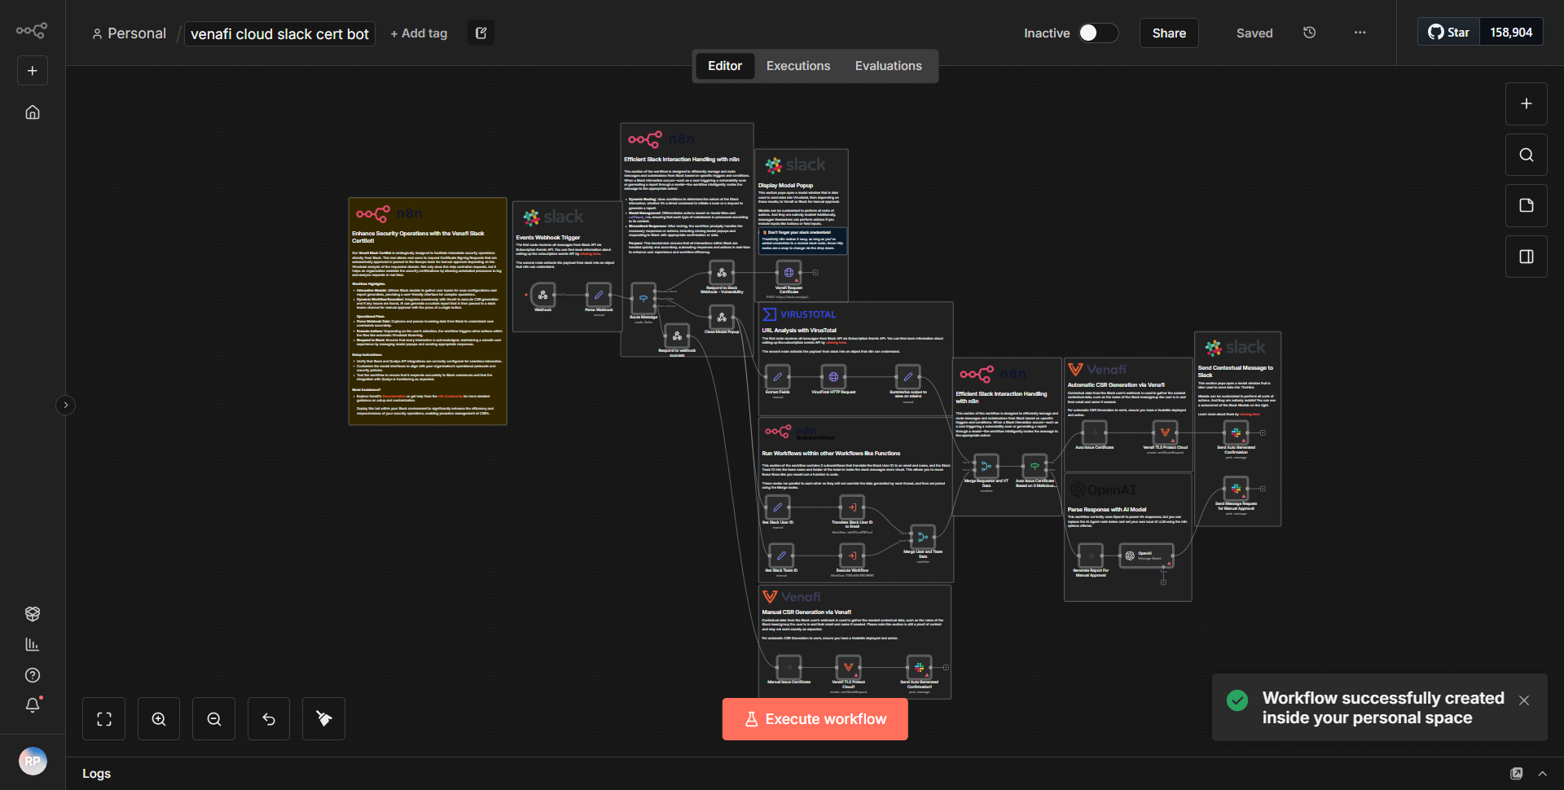Open the canvas node search icon
Image resolution: width=1564 pixels, height=790 pixels.
1527,155
